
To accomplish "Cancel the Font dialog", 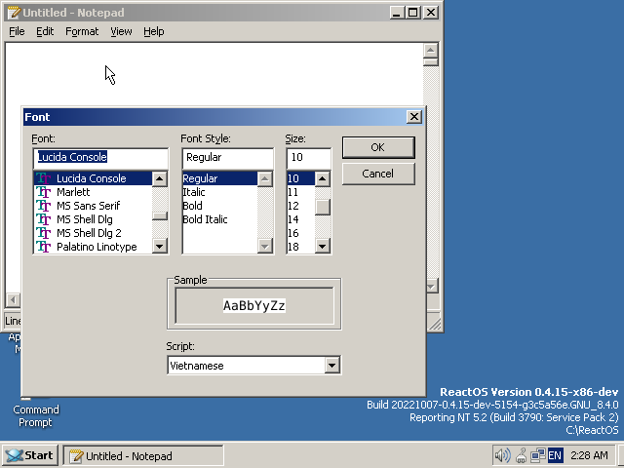I will (x=377, y=174).
